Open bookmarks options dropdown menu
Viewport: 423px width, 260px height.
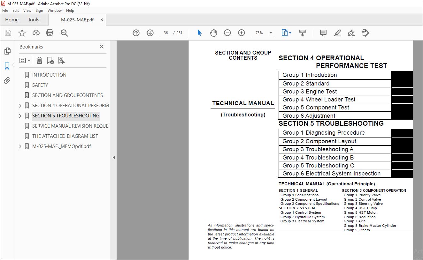[25, 60]
